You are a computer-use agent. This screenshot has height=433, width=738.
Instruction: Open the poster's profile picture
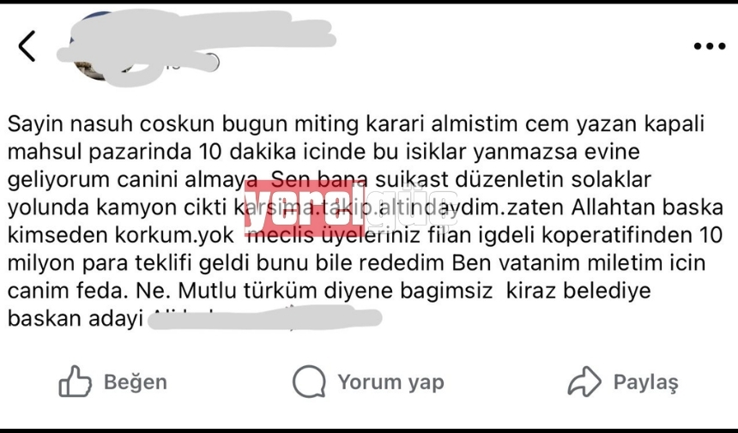point(101,47)
